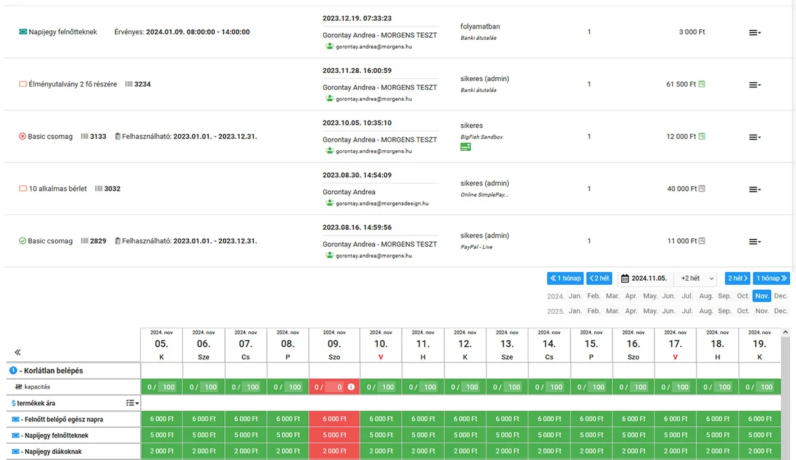Open action menu for the 40 000 Ft order

tap(755, 189)
